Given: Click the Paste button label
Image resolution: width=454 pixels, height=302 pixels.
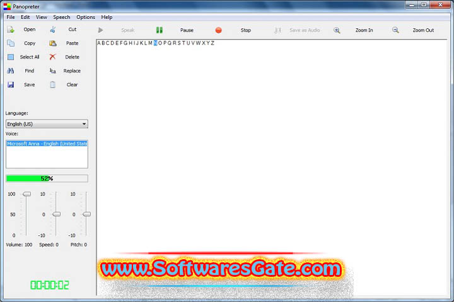Looking at the screenshot, I should (72, 43).
